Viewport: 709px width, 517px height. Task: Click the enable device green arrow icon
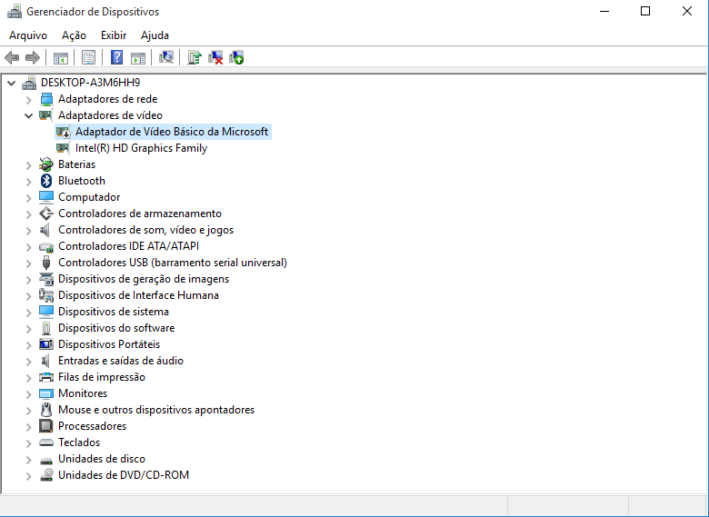tap(236, 57)
